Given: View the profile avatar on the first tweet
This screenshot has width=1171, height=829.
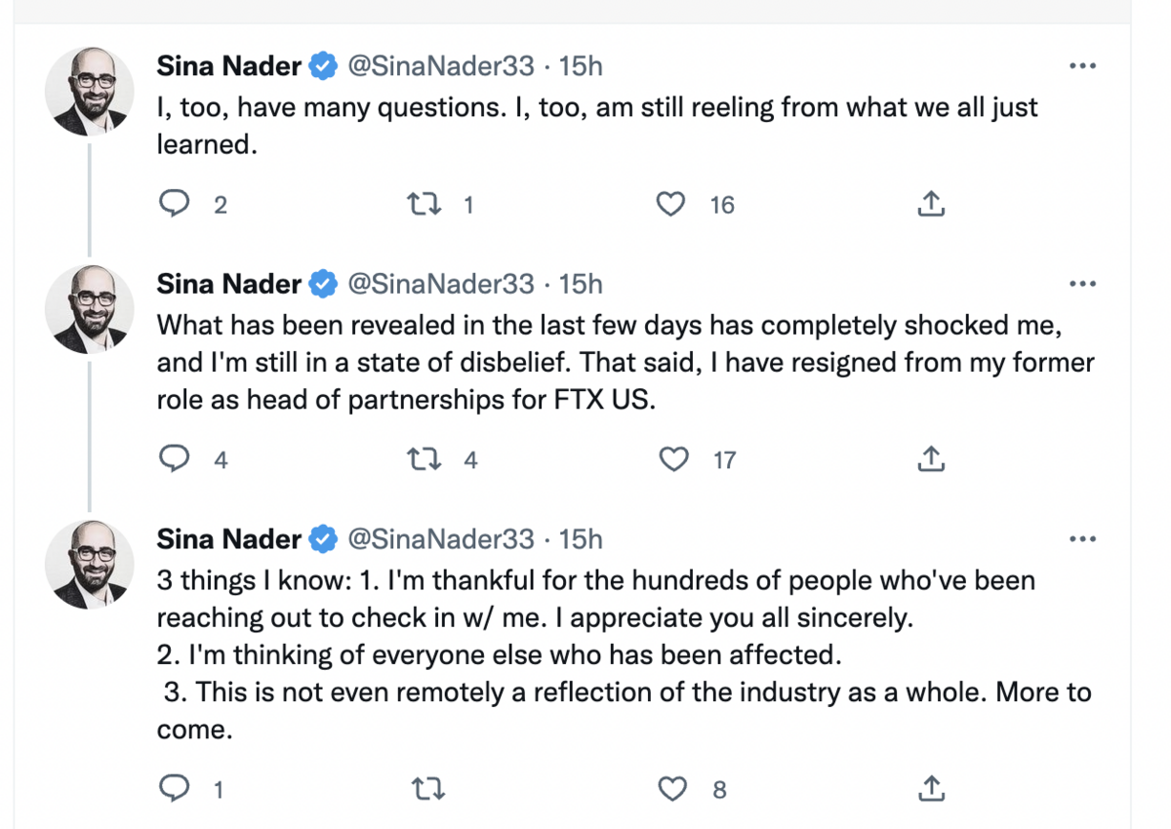Looking at the screenshot, I should pyautogui.click(x=90, y=90).
